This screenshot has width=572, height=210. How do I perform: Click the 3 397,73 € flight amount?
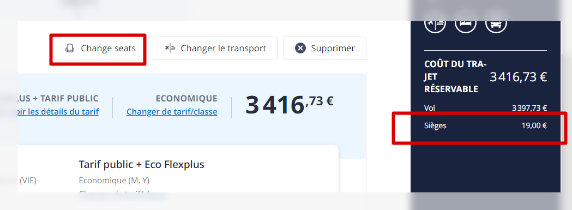coord(529,108)
